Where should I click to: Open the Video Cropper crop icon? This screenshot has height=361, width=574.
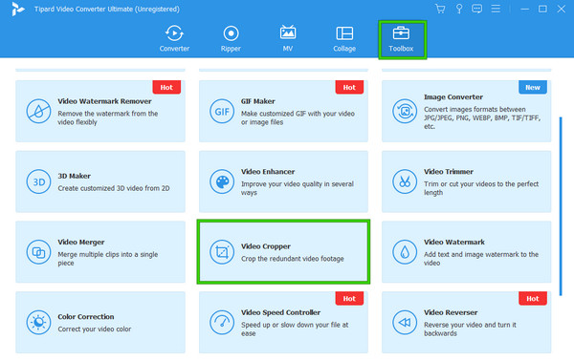point(222,252)
